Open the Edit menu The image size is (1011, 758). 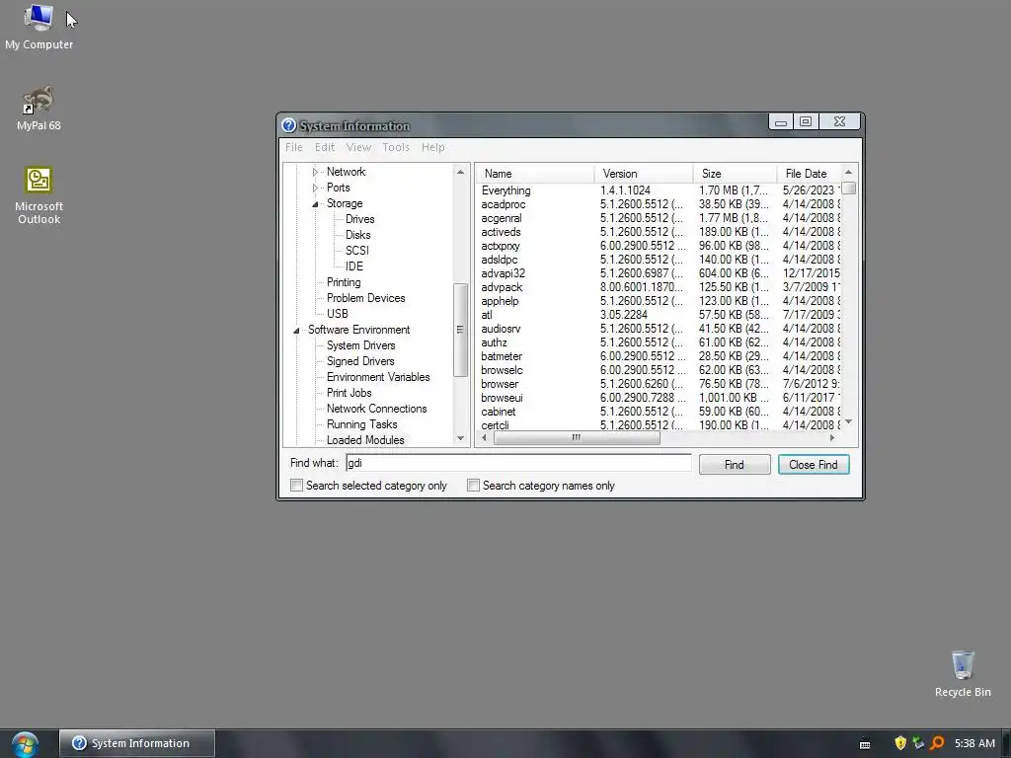click(324, 147)
